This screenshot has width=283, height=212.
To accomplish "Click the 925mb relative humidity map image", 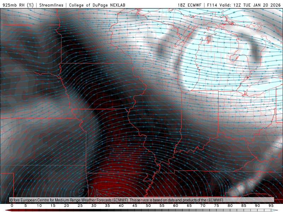I will pyautogui.click(x=141, y=106).
